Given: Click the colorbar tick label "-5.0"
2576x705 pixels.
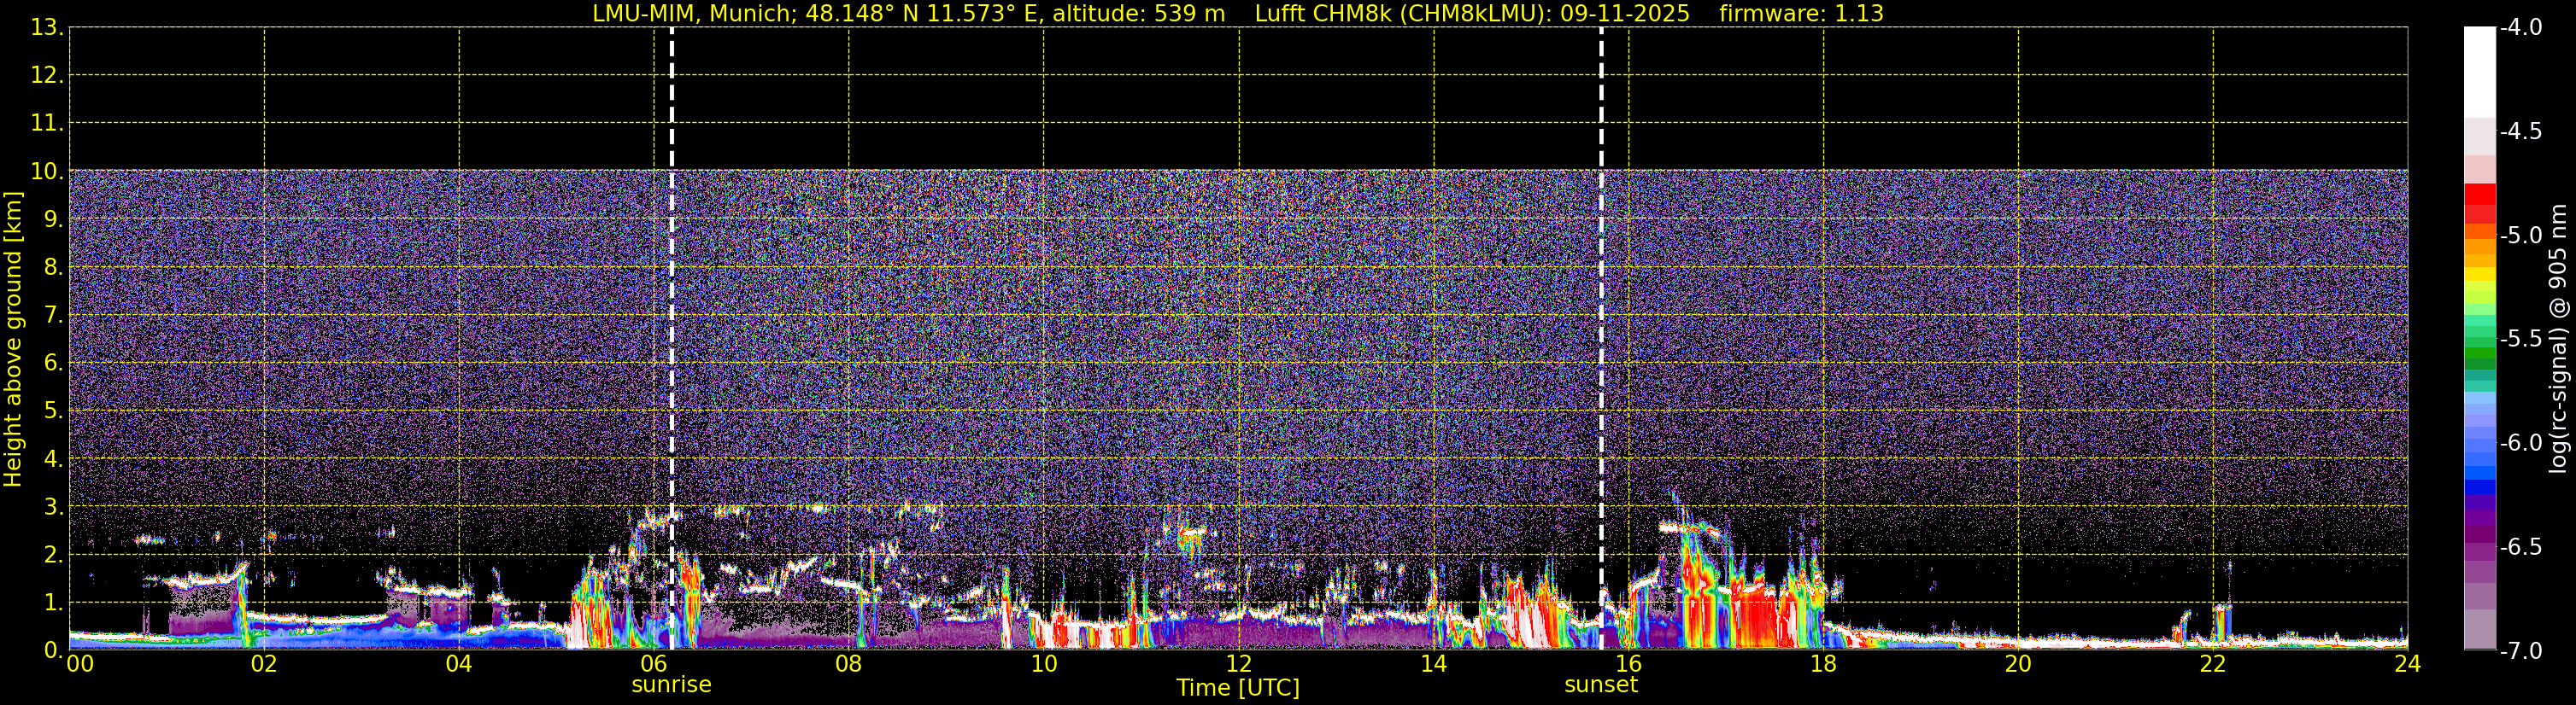Looking at the screenshot, I should coord(2521,236).
